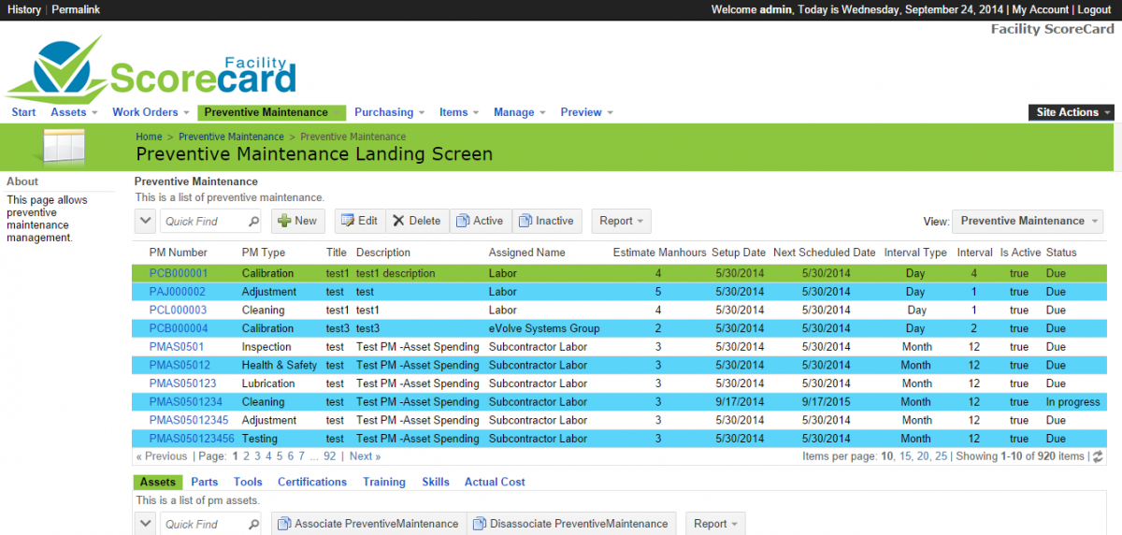The image size is (1122, 535).
Task: Set items per page to 25
Action: click(940, 456)
